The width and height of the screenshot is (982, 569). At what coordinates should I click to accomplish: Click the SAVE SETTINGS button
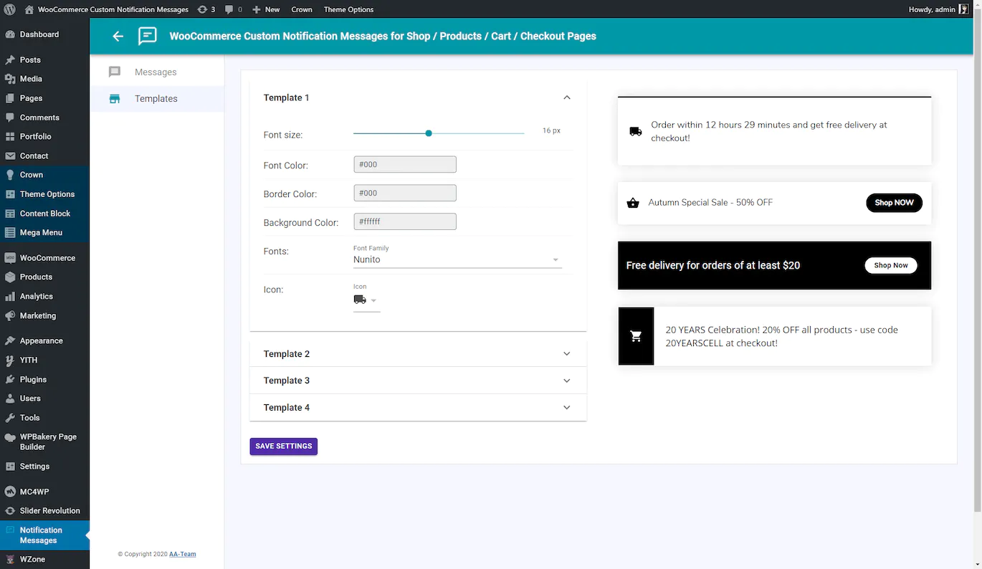tap(284, 446)
